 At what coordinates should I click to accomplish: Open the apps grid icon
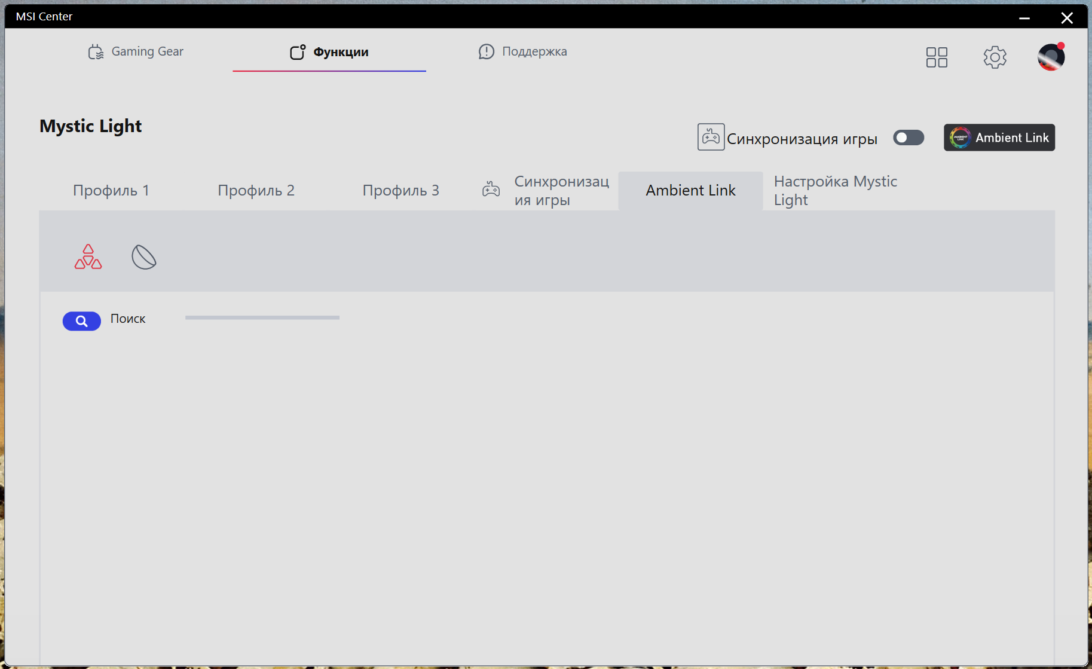[x=937, y=57]
